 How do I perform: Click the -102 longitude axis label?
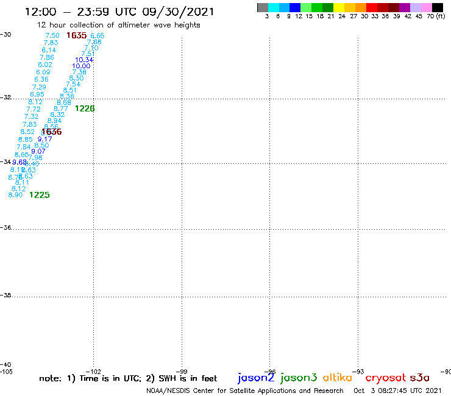[93, 372]
